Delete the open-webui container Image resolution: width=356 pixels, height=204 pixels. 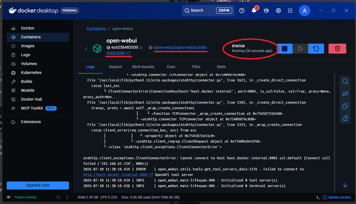(x=337, y=49)
